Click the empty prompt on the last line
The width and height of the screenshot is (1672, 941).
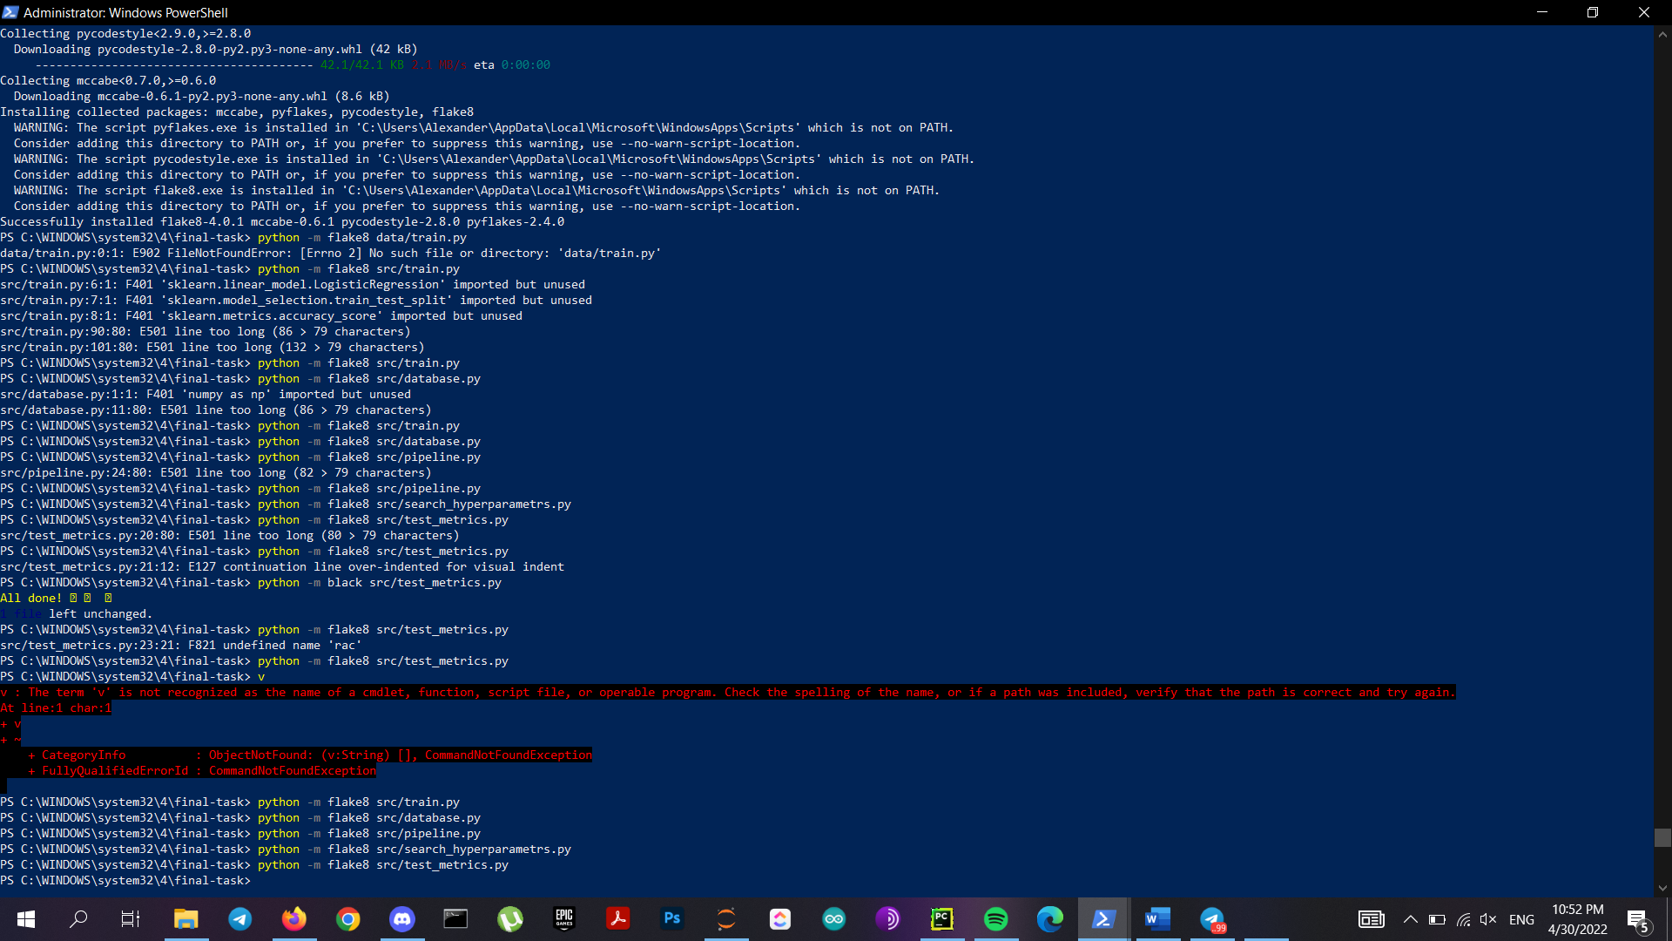pos(125,881)
